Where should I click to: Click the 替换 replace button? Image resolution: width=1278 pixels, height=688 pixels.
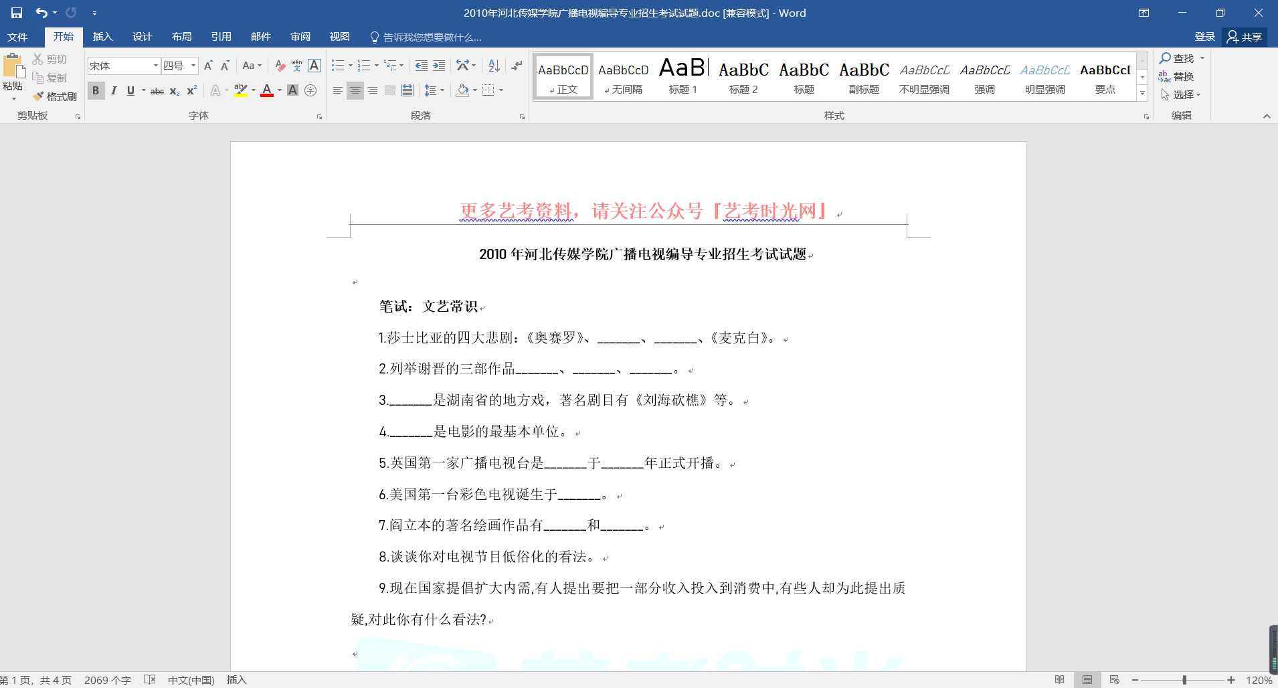coord(1177,77)
